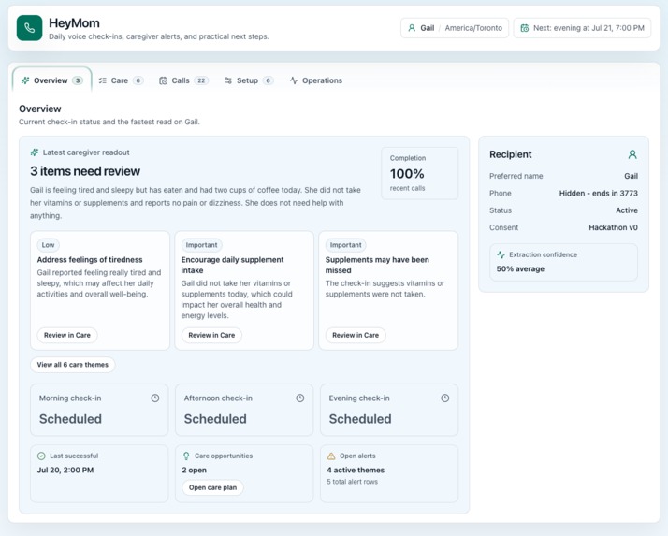Click the Afternoon check-in Scheduled card
This screenshot has width=668, height=536.
pos(244,410)
